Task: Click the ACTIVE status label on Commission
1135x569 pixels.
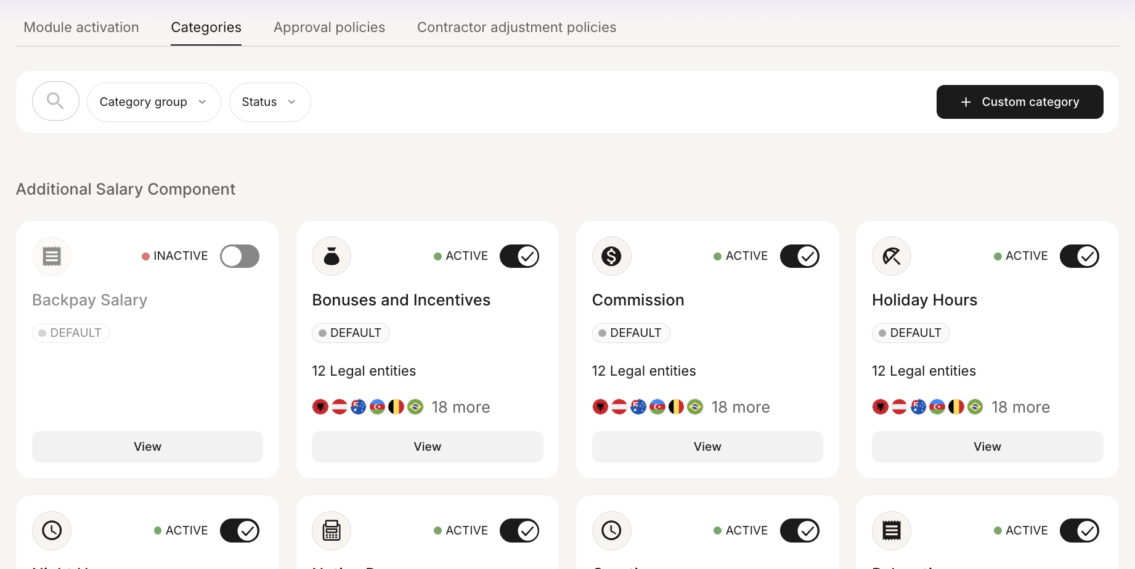Action: 741,256
